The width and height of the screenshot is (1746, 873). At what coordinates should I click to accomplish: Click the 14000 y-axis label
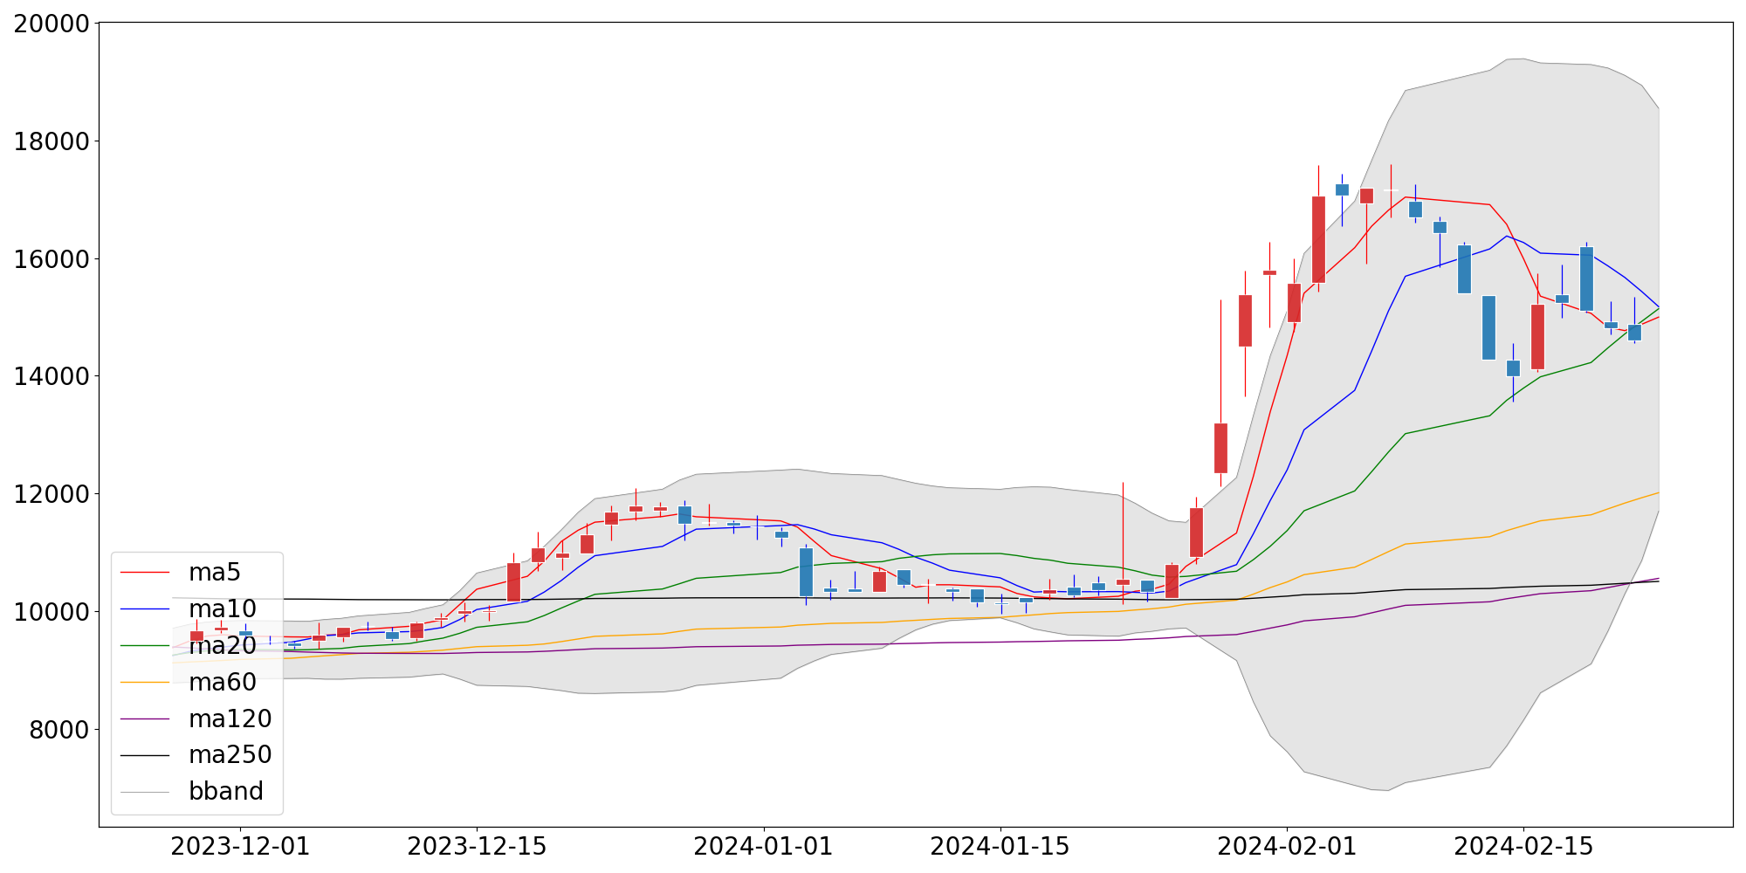(x=52, y=377)
